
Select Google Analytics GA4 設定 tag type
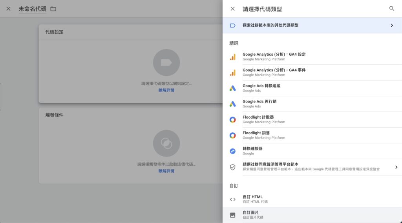[x=312, y=57]
